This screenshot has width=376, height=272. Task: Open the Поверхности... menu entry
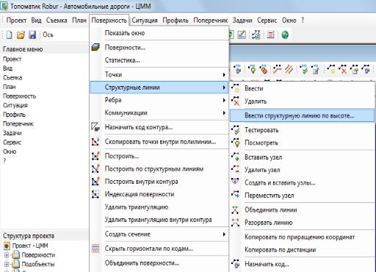[x=159, y=47]
